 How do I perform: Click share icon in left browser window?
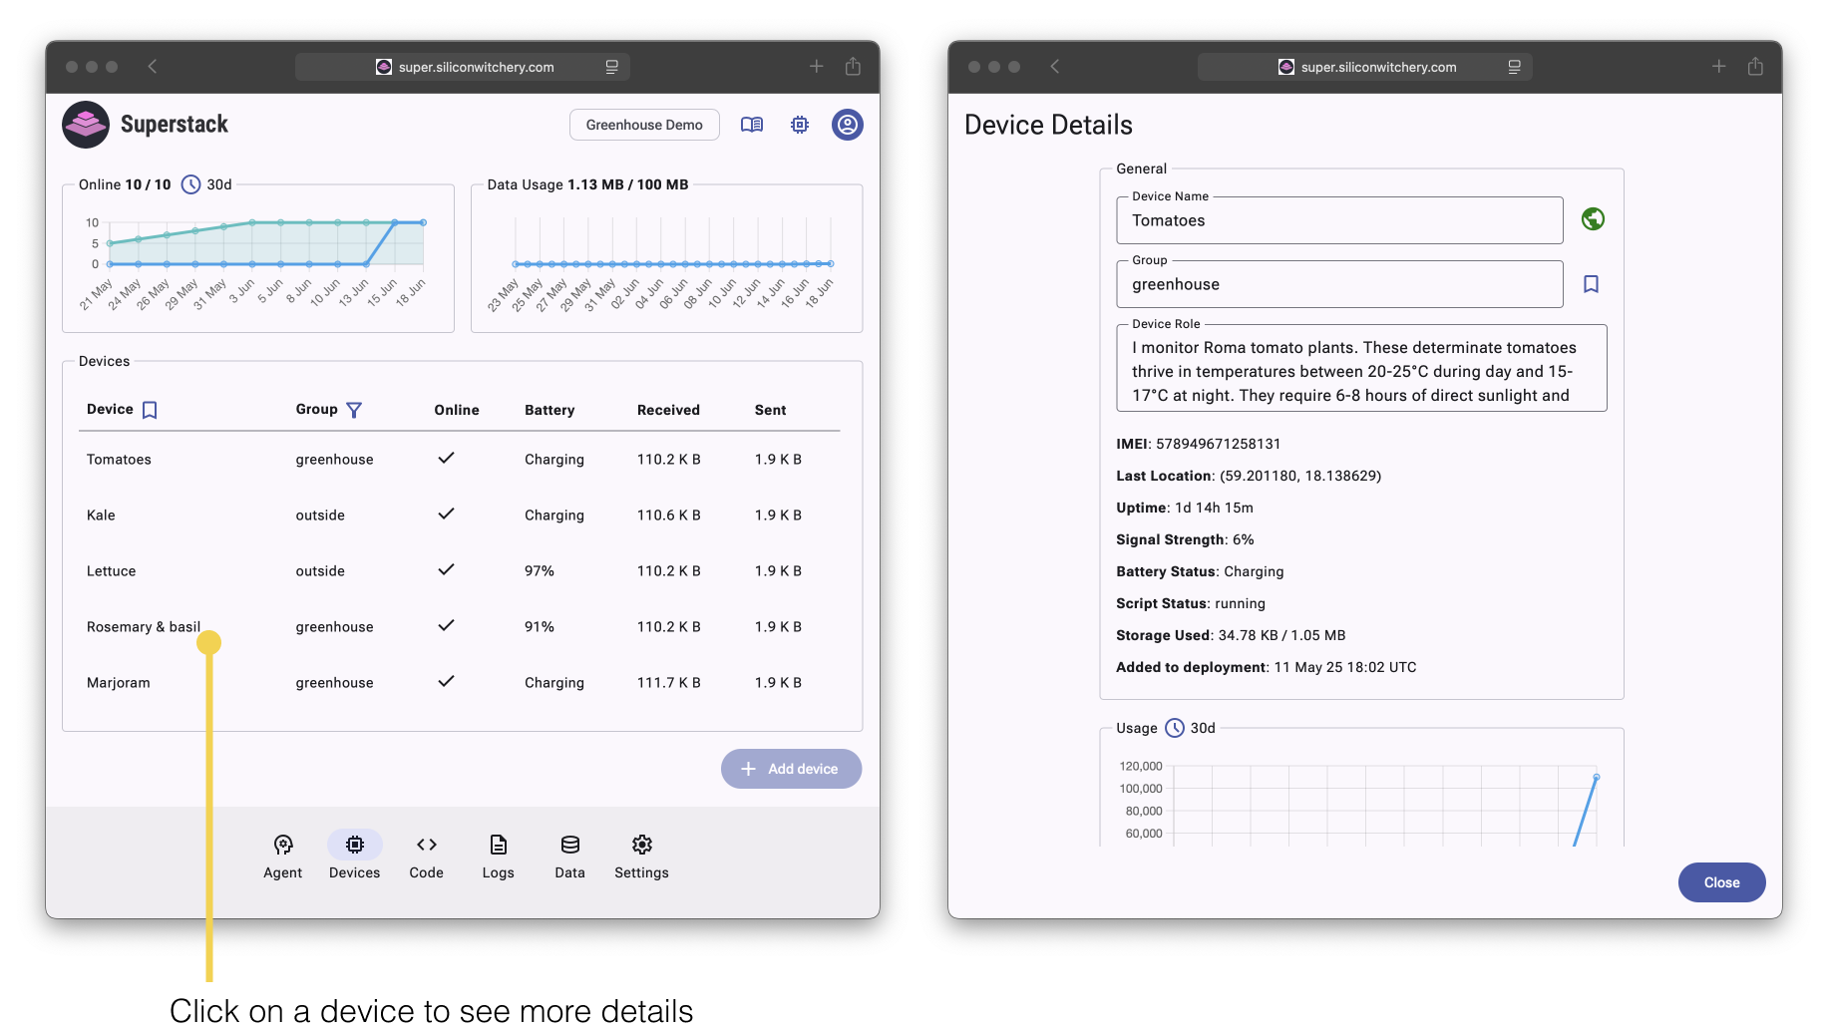click(853, 67)
